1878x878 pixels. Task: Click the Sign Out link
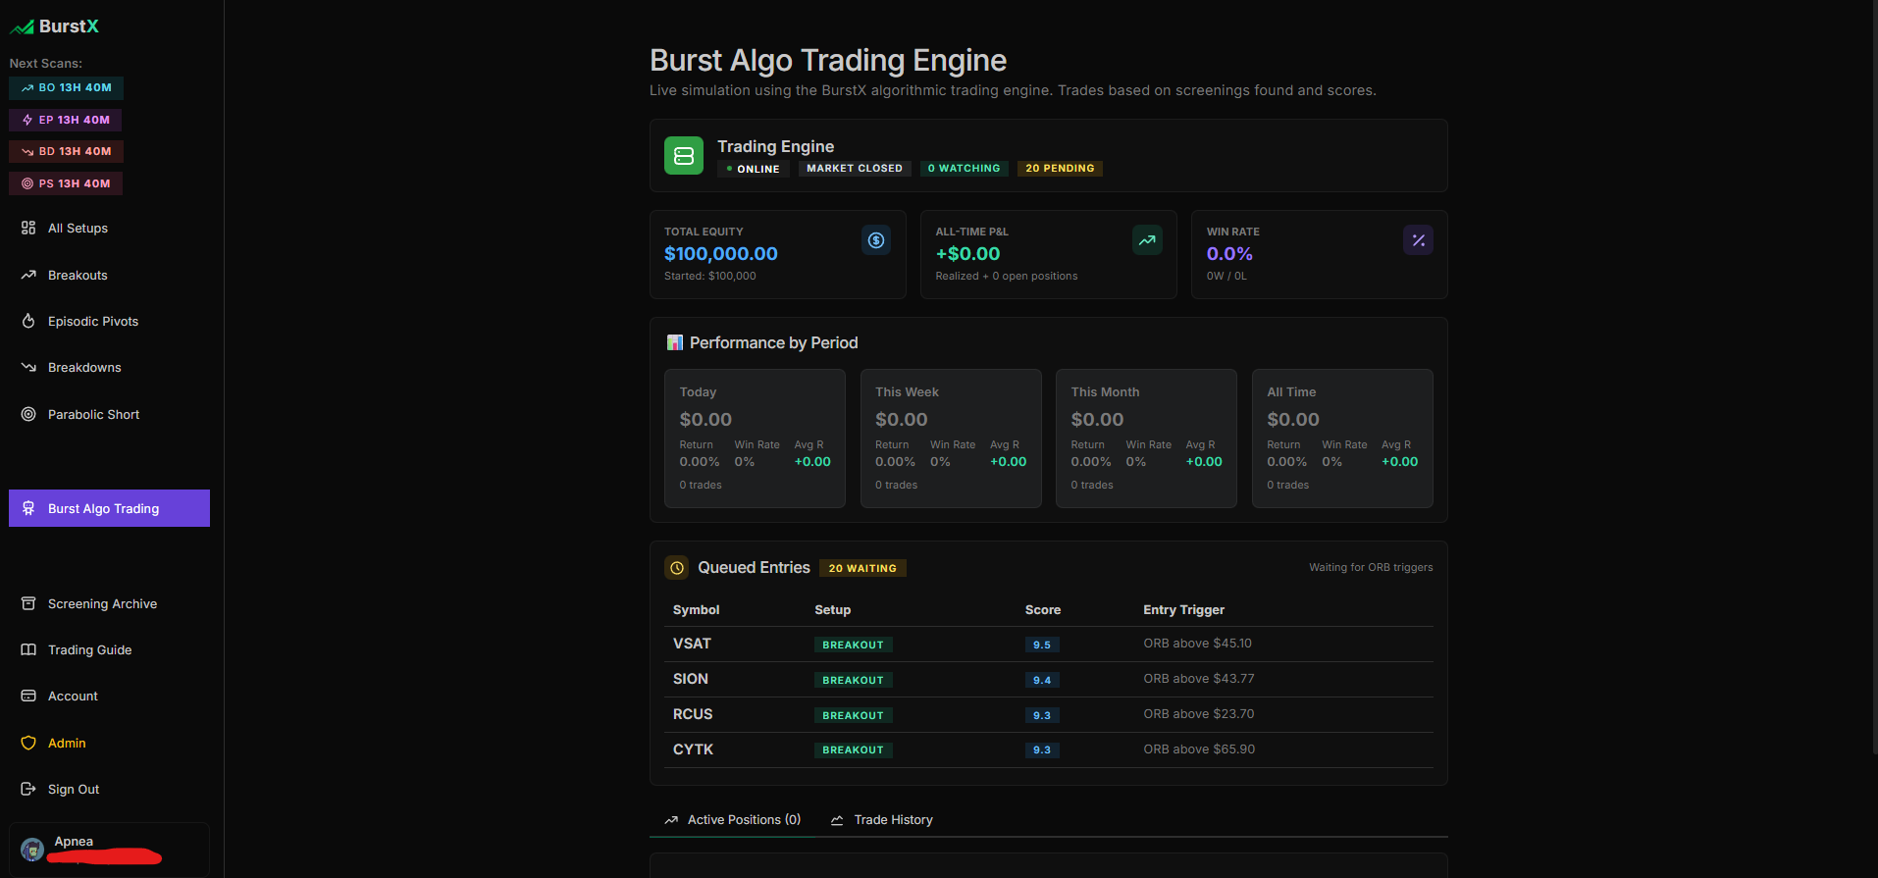[73, 790]
